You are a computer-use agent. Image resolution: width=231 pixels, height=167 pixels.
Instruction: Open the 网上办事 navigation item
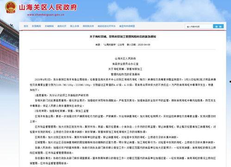[x=75, y=26]
